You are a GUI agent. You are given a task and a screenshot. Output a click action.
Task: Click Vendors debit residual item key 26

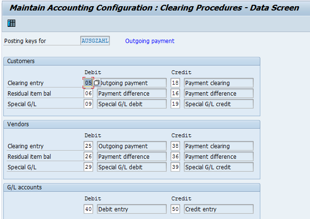coord(88,157)
